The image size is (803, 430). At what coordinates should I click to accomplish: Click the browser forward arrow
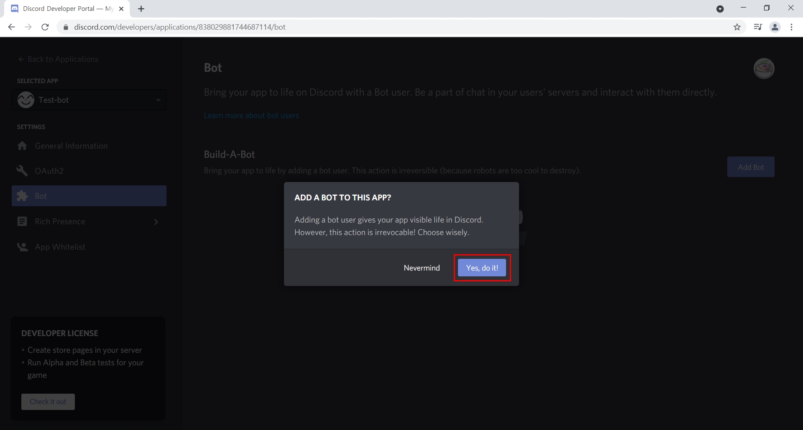tap(28, 27)
